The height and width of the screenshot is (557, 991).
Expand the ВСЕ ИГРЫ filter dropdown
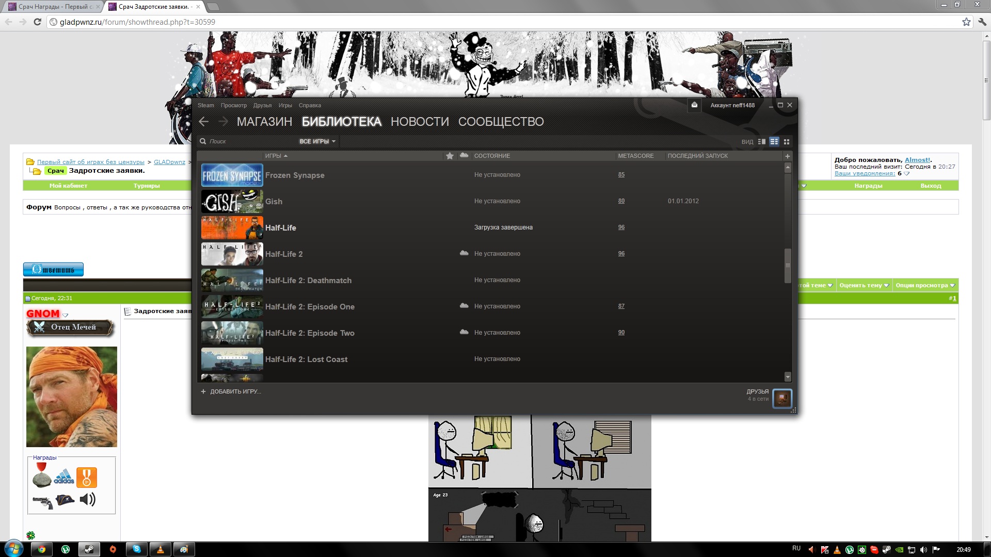tap(317, 141)
